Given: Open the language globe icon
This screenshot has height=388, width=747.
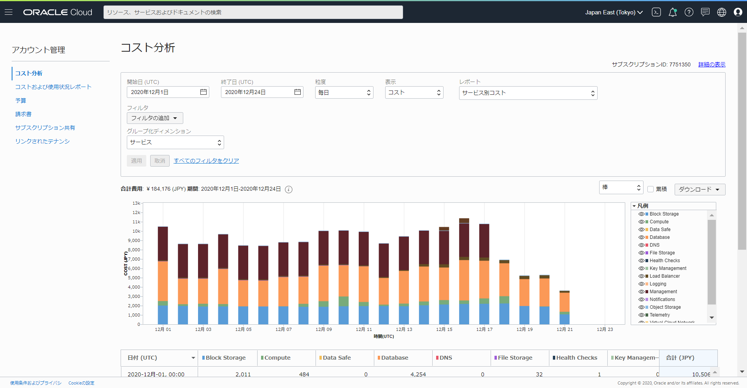Looking at the screenshot, I should tap(721, 12).
